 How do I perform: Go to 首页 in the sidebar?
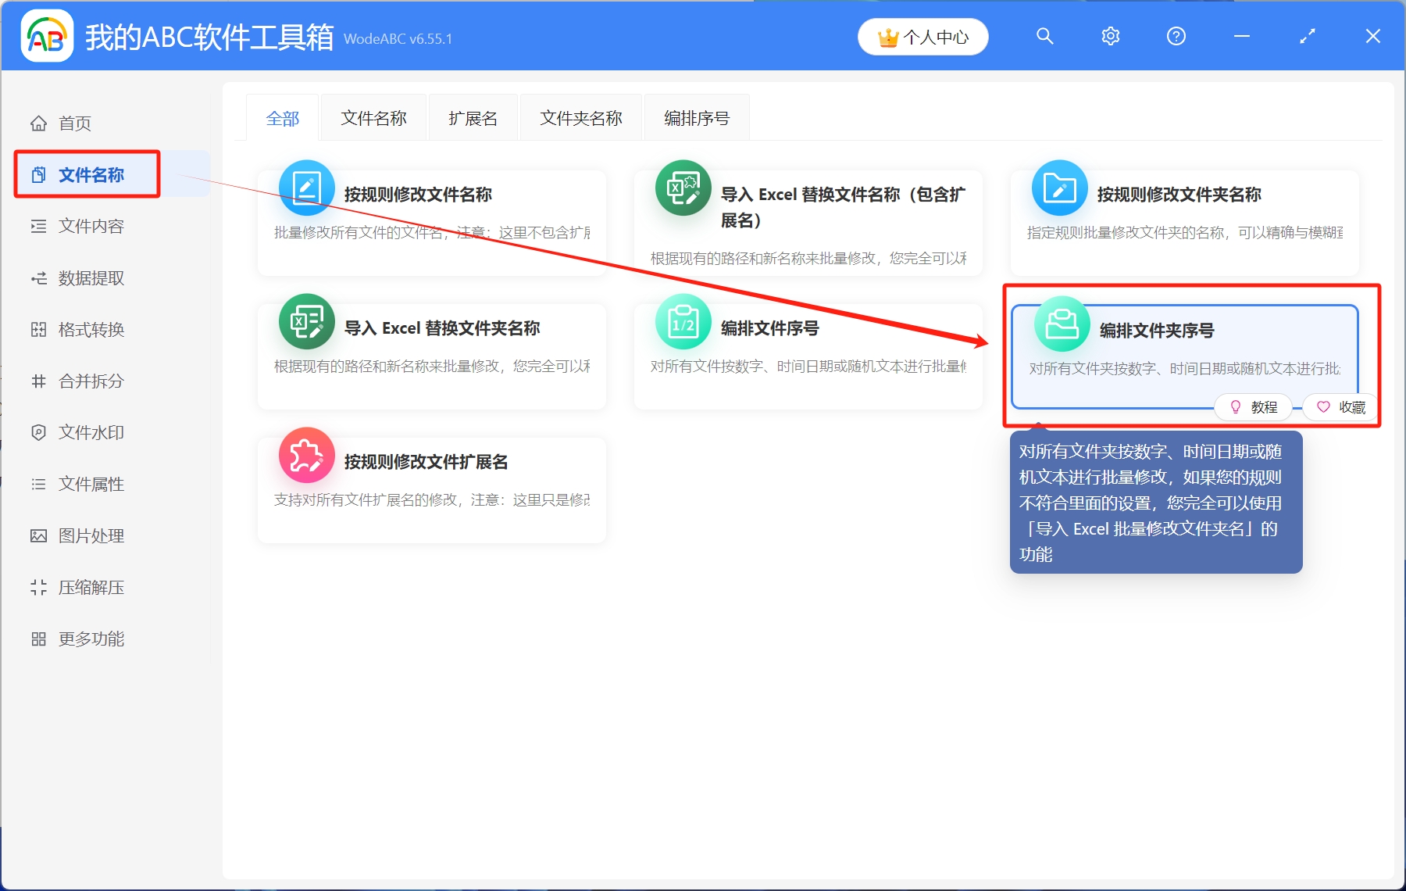click(74, 123)
